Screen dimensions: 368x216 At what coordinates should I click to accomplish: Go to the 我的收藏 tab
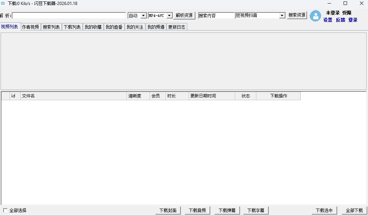93,27
